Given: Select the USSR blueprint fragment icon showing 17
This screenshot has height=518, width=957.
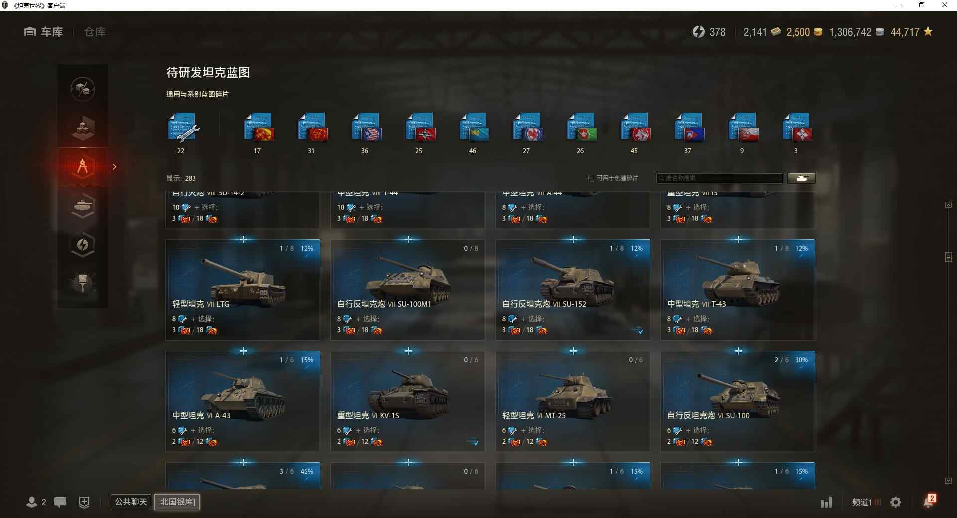Looking at the screenshot, I should (259, 128).
